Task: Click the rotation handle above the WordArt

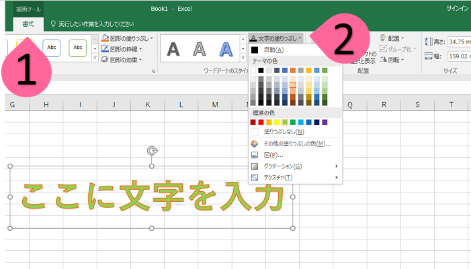Action: coord(152,152)
